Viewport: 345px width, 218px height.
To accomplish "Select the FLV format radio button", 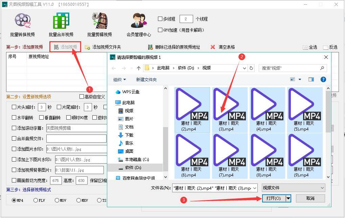I will (36, 200).
